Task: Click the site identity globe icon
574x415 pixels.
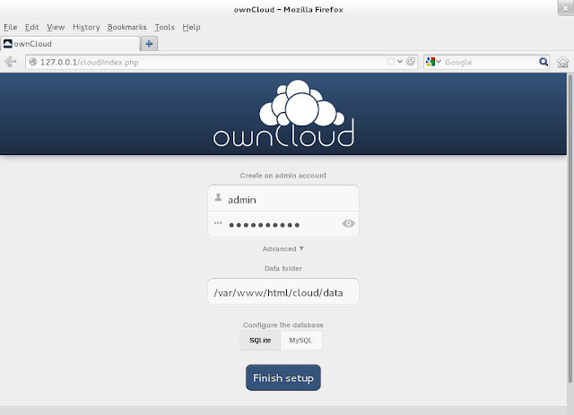Action: 33,62
